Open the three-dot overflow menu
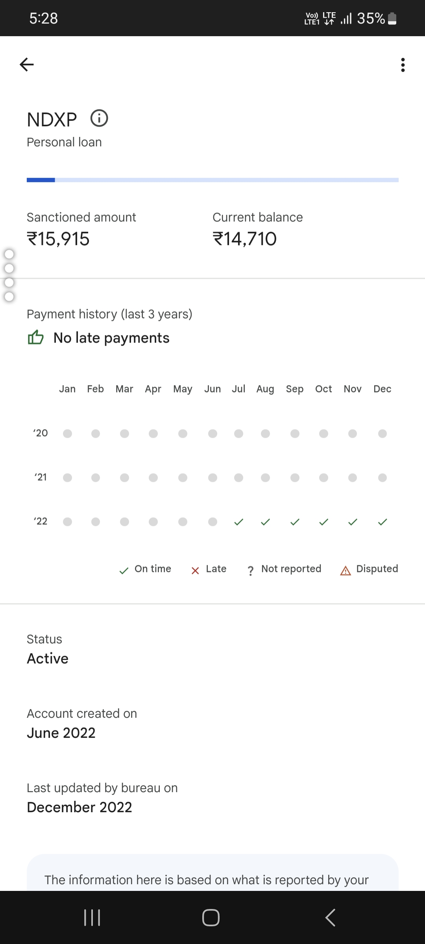Image resolution: width=425 pixels, height=944 pixels. [x=403, y=65]
